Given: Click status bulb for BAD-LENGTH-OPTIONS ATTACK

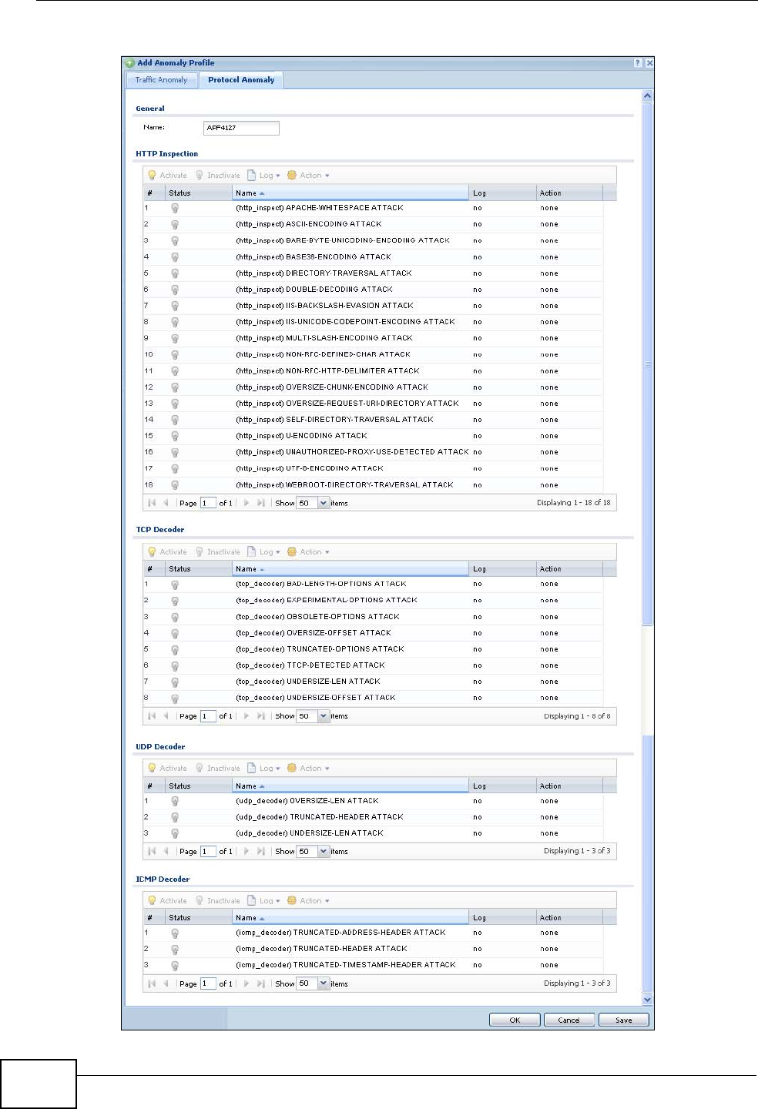Looking at the screenshot, I should (175, 585).
